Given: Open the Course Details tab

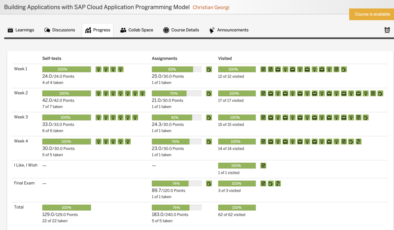Looking at the screenshot, I should click(181, 30).
